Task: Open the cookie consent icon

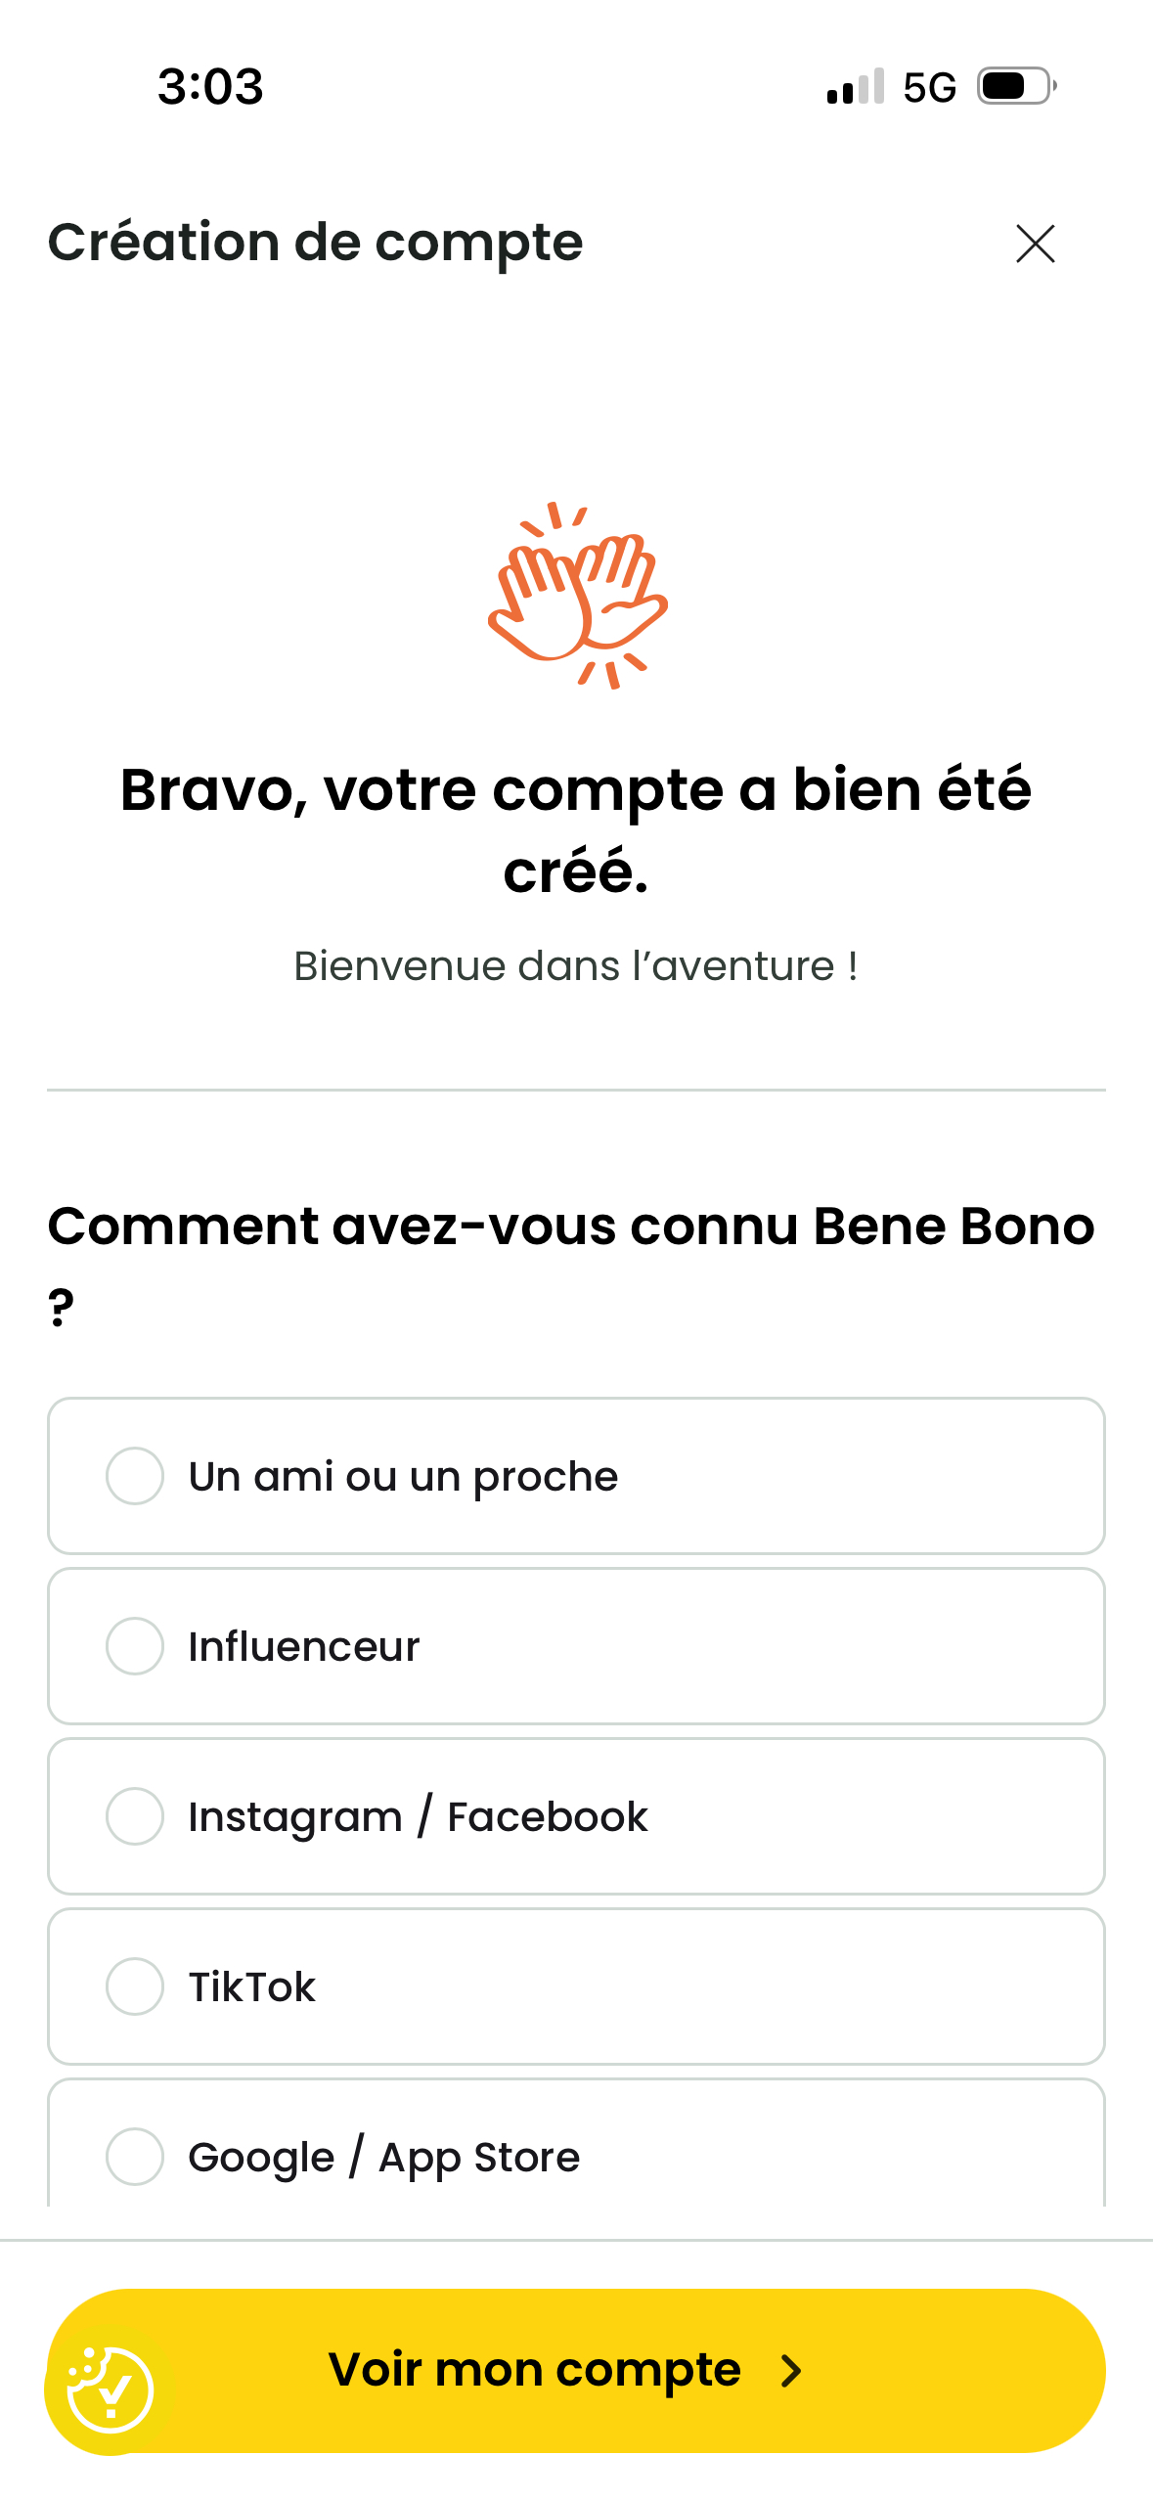Action: tap(110, 2389)
